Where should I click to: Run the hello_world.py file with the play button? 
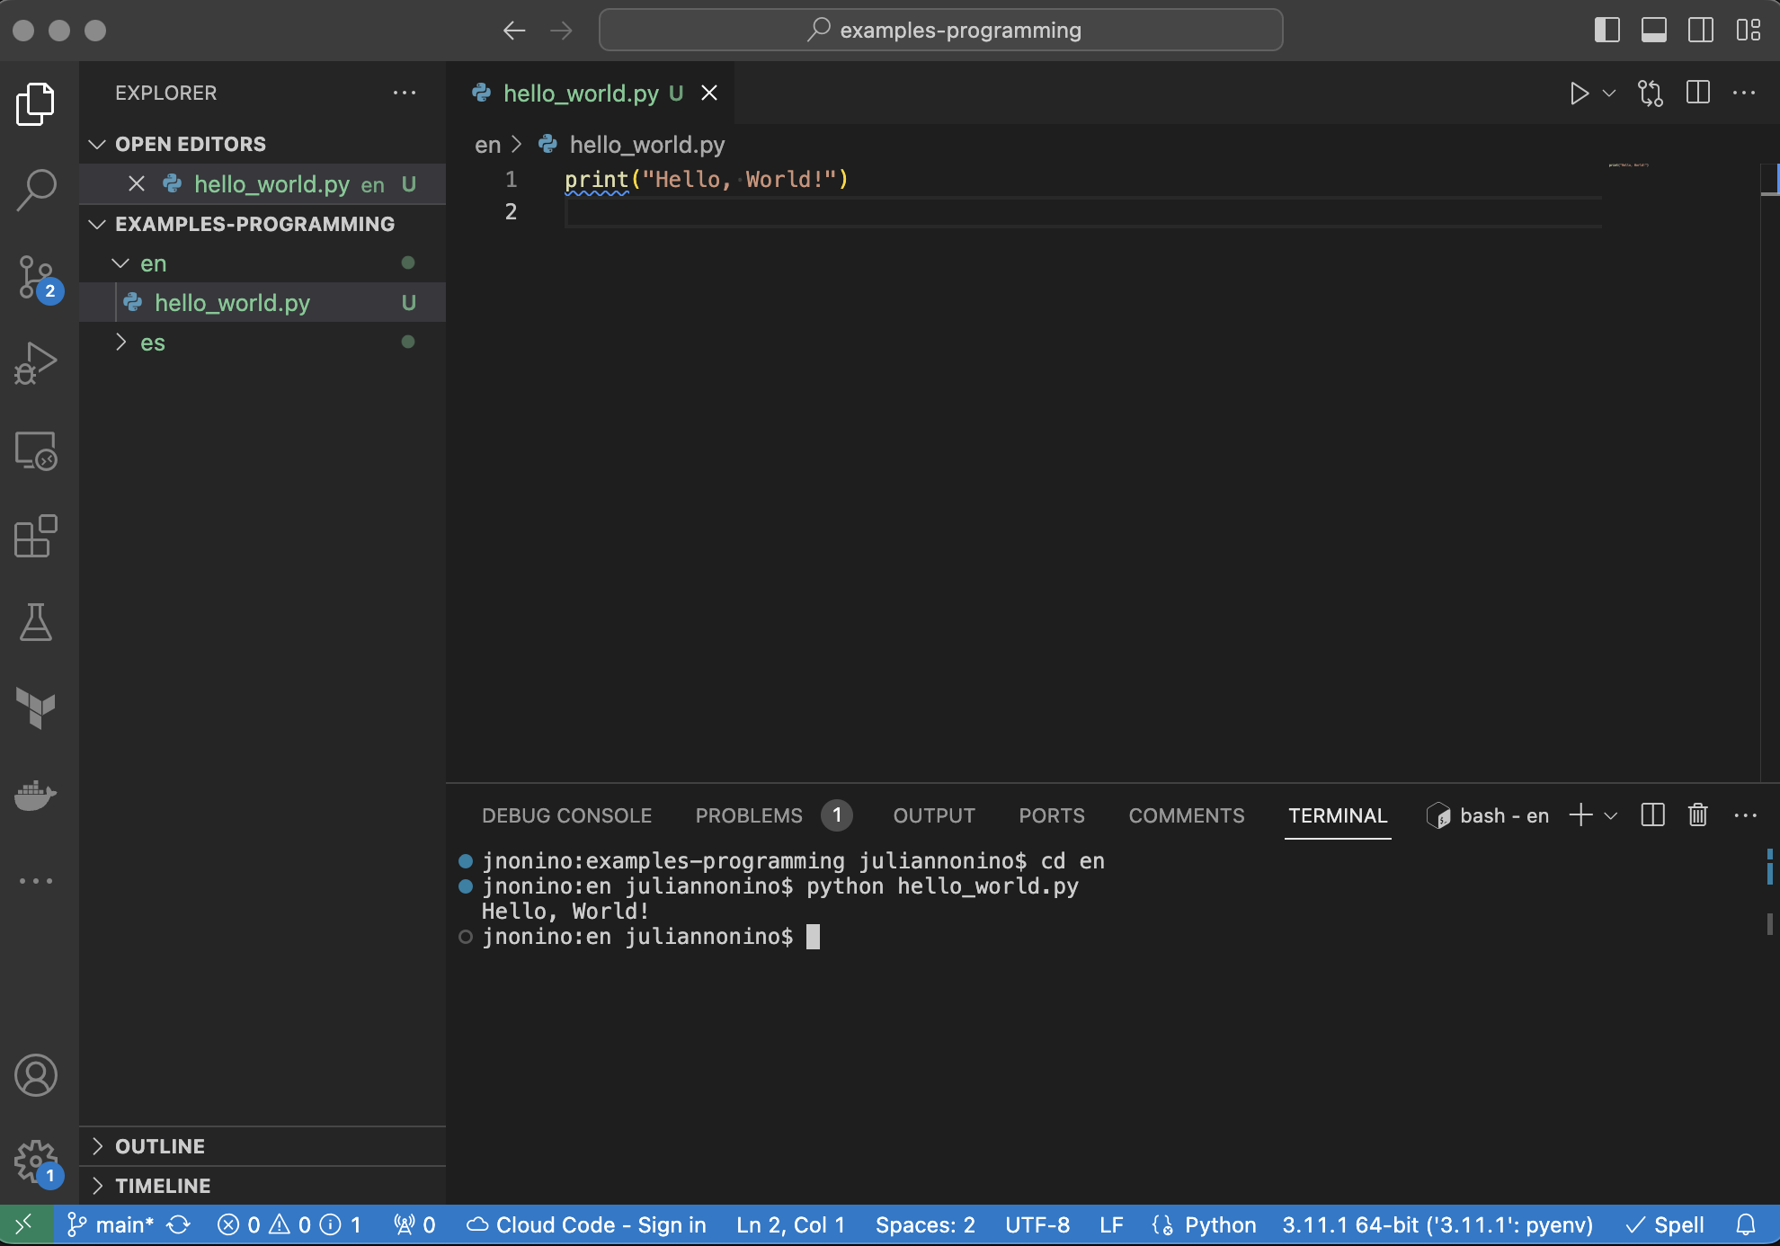[x=1579, y=93]
